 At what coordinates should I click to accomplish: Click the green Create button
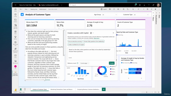(x=112, y=63)
